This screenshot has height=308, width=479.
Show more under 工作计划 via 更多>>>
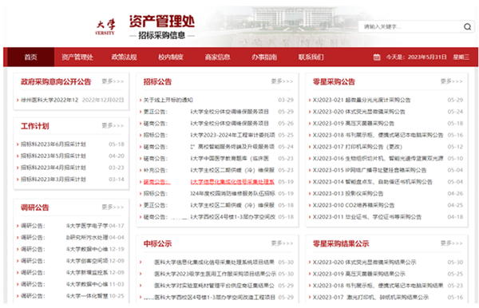[x=113, y=126]
